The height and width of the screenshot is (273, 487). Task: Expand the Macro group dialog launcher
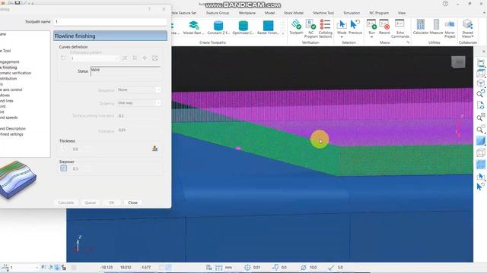point(408,42)
